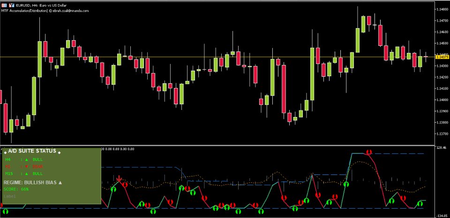Viewport: 450px width, 218px height.
Task: Click the greyed-out Label text in the panel
Action: [9, 196]
